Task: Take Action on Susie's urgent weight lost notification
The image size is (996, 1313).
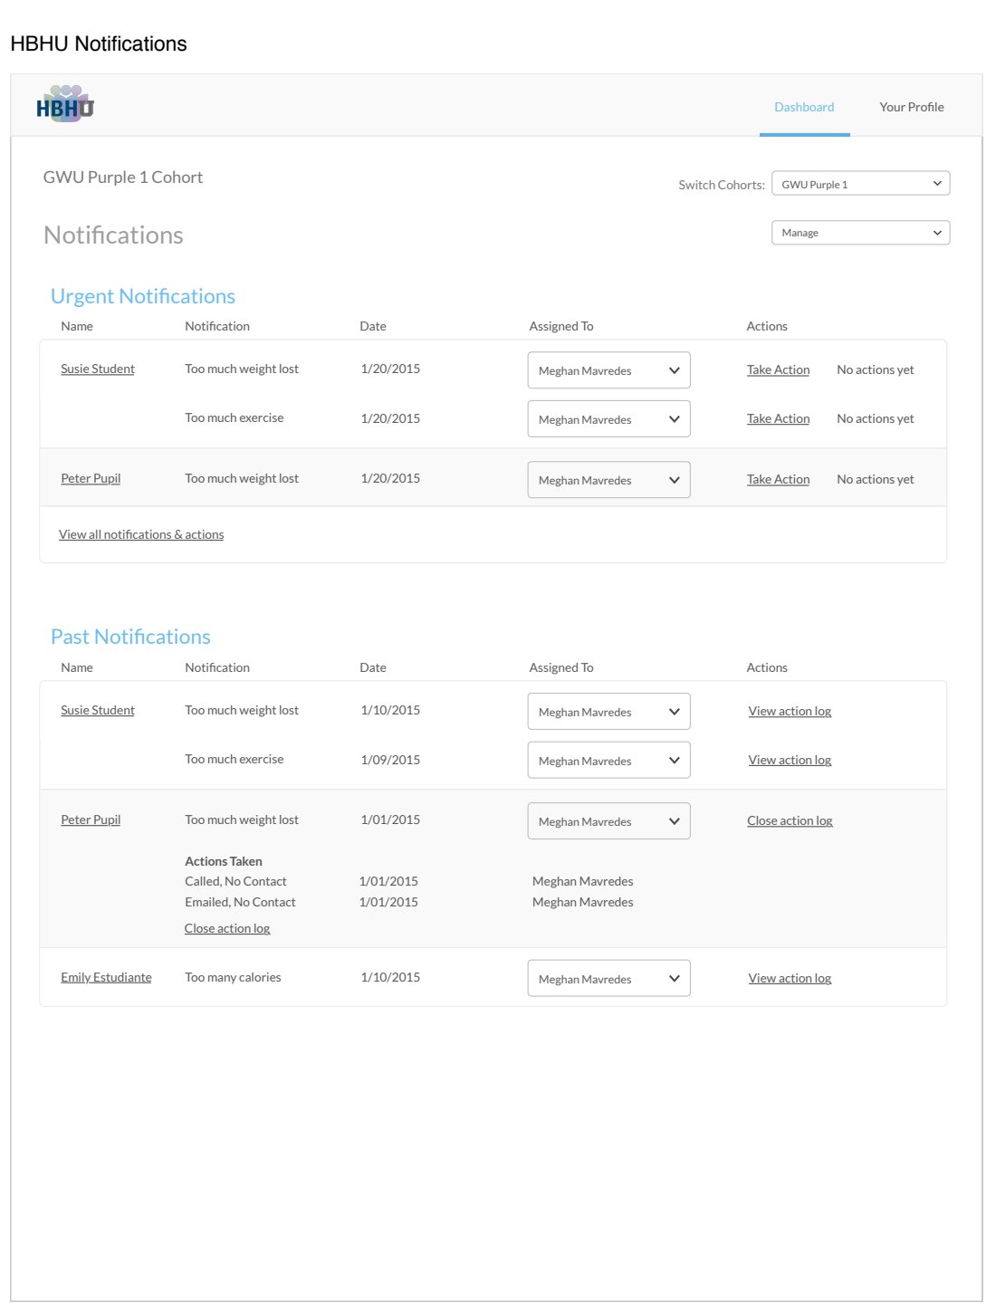Action: pyautogui.click(x=778, y=369)
